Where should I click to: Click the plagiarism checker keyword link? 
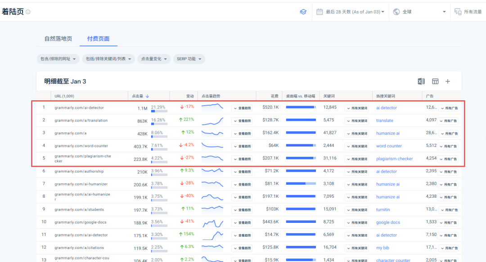click(x=394, y=159)
